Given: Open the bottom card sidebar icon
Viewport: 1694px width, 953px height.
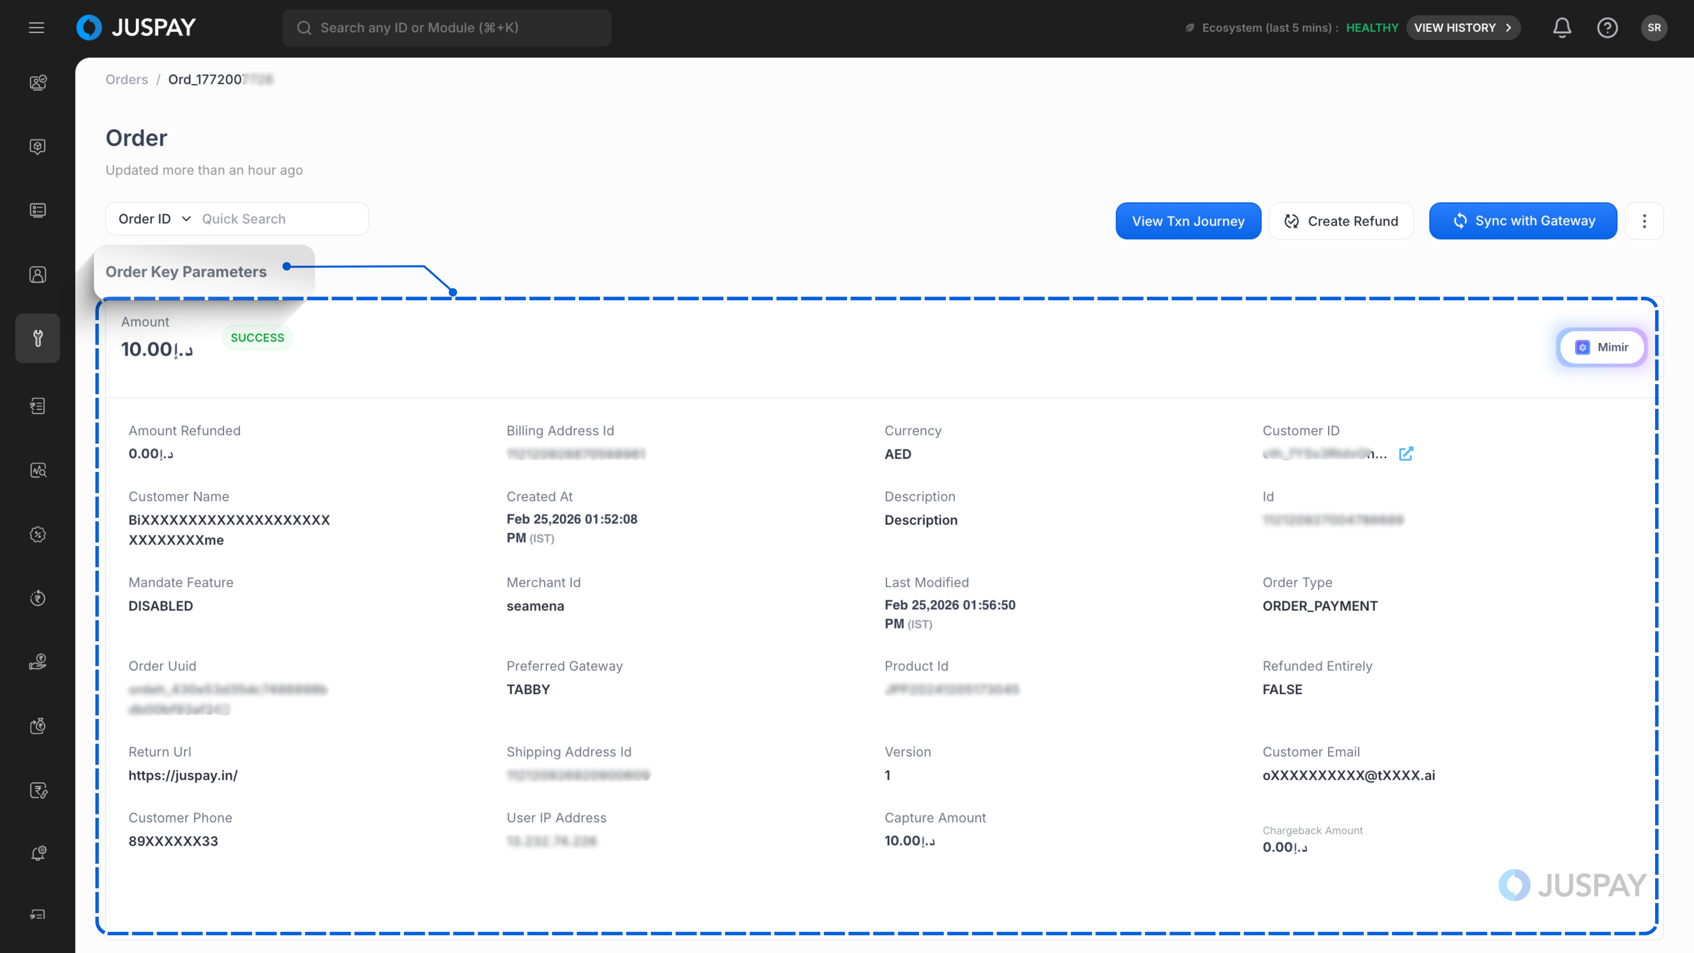Looking at the screenshot, I should click(x=38, y=915).
